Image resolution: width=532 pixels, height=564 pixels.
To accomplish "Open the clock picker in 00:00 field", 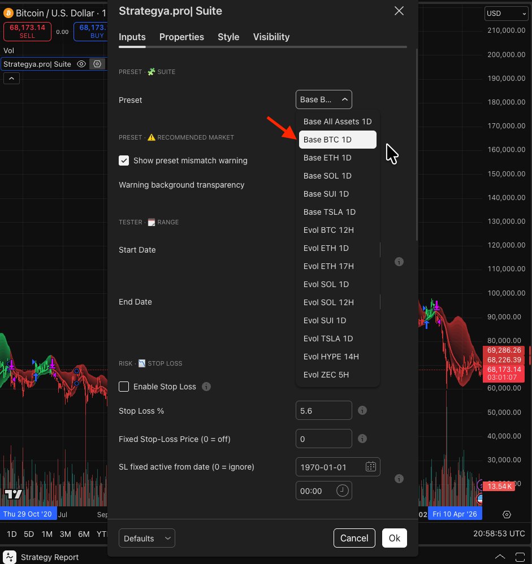I will tap(342, 491).
